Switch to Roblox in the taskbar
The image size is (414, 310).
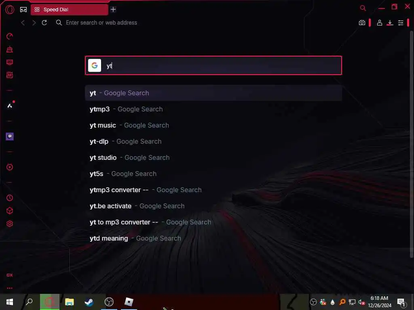tap(129, 302)
